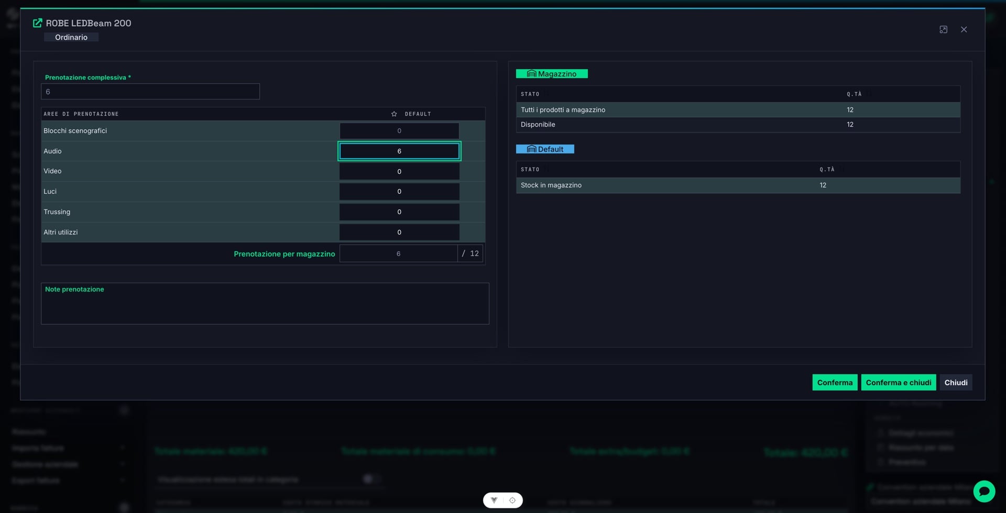Click the 'Trussing' area label
1006x513 pixels.
[x=57, y=212]
